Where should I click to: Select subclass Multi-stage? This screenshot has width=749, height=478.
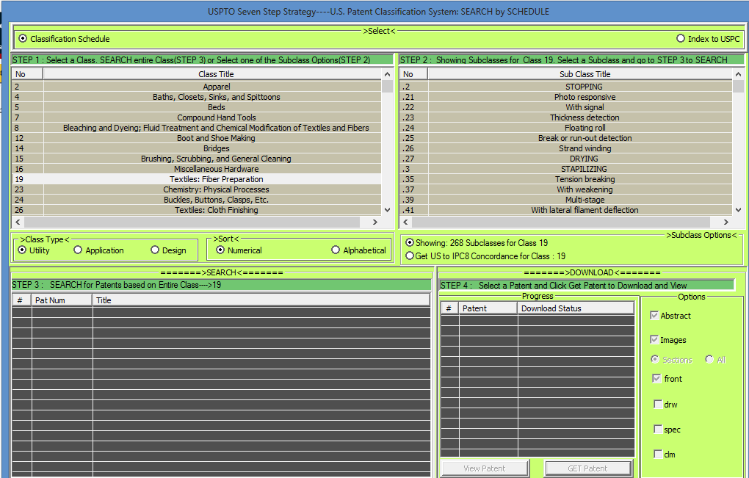click(566, 200)
